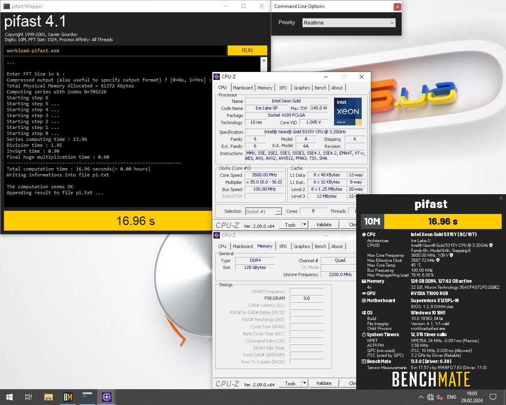Click the BENCHMATE logo
Image resolution: width=506 pixels, height=405 pixels.
point(431,379)
